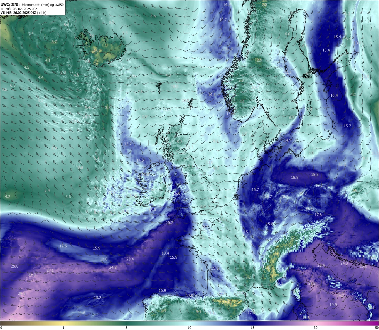Click the 5.6 value label
Viewport: 379px width, 330px height.
(68, 197)
